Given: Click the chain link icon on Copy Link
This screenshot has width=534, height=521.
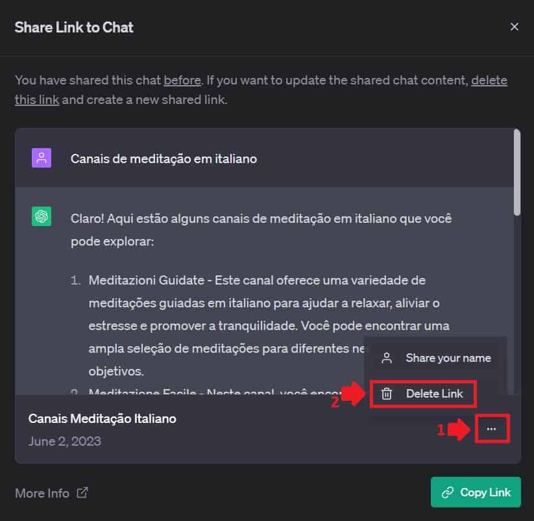Looking at the screenshot, I should (448, 492).
